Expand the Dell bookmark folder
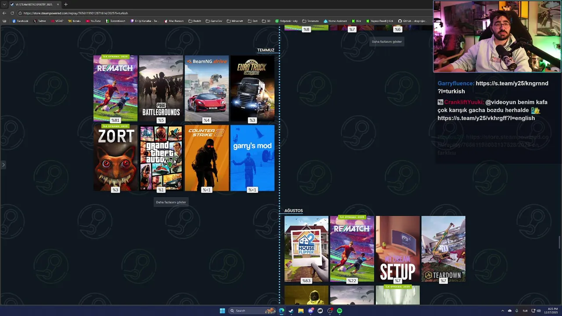The image size is (562, 316). 252,21
